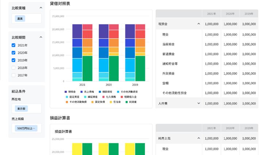The width and height of the screenshot is (266, 155).
Task: Click the 現預金 legend color marker
Action: (66, 92)
